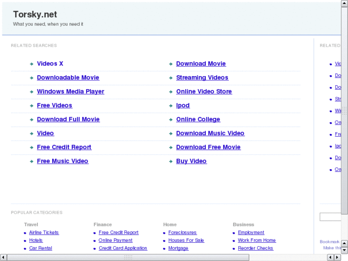Open the Online Video Store link

pyautogui.click(x=204, y=91)
